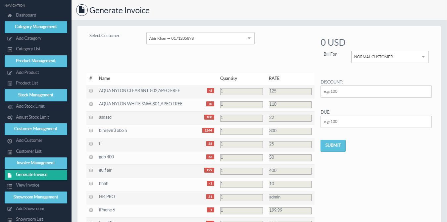Click the Generate Invoice header document icon
This screenshot has height=222, width=447.
[x=82, y=10]
